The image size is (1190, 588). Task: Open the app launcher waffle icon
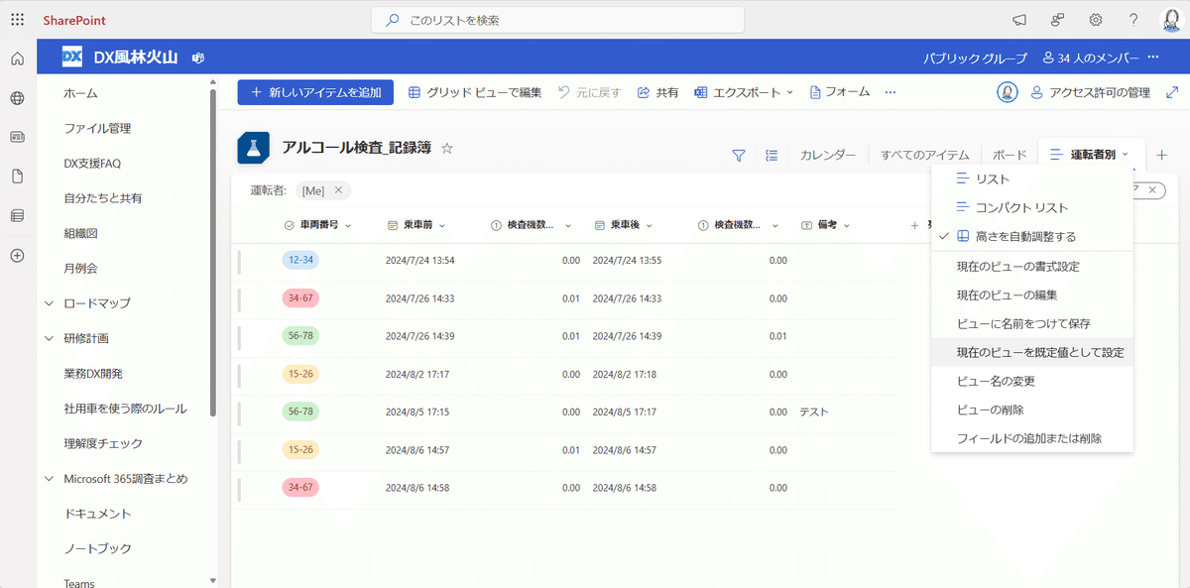[x=17, y=20]
